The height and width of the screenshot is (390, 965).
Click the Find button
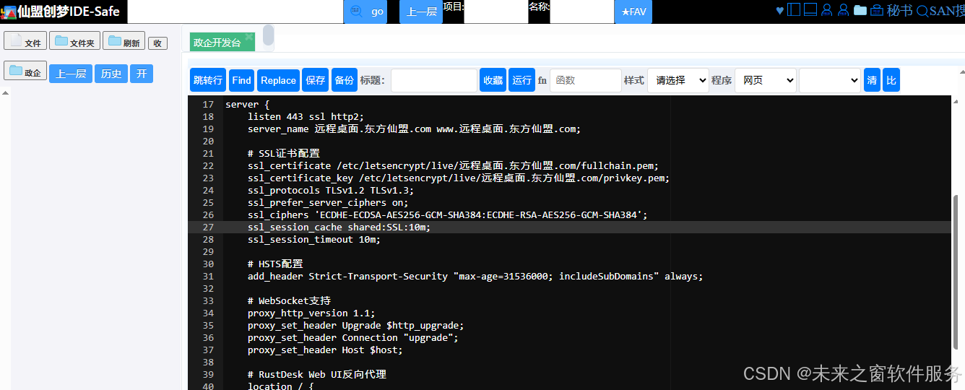[x=241, y=80]
